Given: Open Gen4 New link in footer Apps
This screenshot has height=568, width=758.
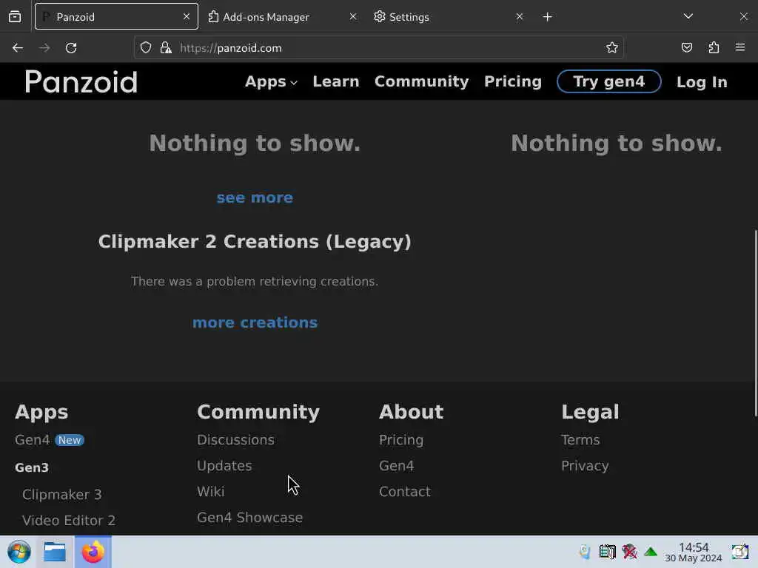Looking at the screenshot, I should point(50,439).
